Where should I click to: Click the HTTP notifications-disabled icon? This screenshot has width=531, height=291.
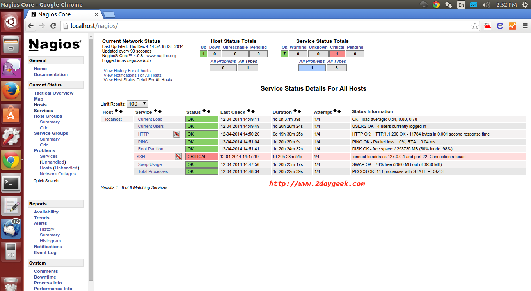point(177,134)
